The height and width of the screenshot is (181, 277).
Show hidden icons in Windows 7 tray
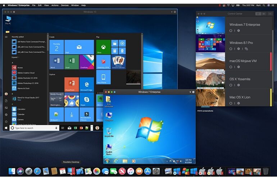click(167, 161)
